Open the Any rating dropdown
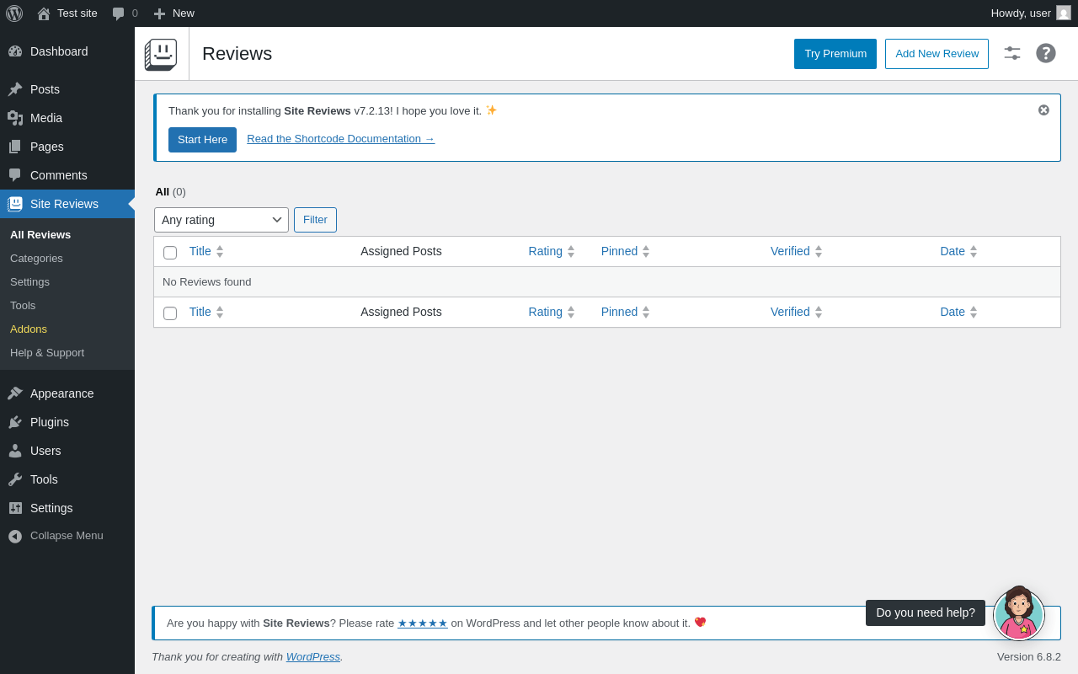 coord(221,220)
